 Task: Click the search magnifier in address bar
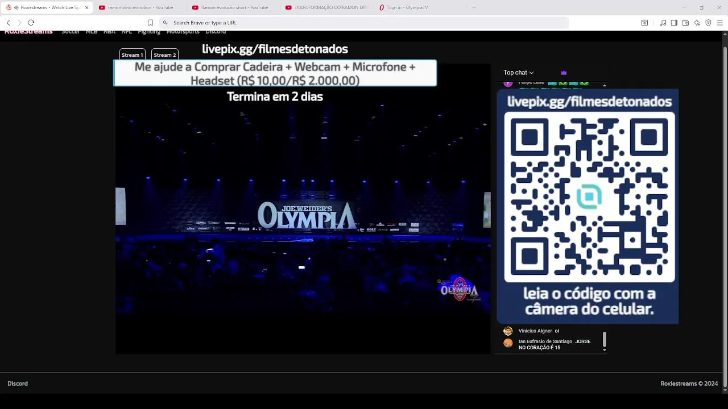click(165, 23)
